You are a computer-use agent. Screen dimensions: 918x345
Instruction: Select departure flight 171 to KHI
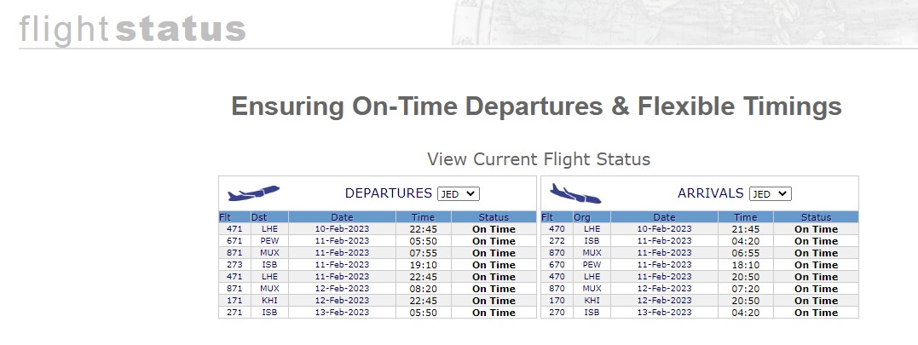(378, 301)
